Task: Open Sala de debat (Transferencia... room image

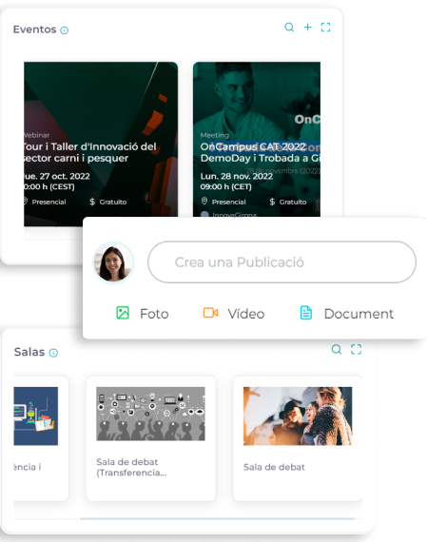Action: (x=150, y=414)
